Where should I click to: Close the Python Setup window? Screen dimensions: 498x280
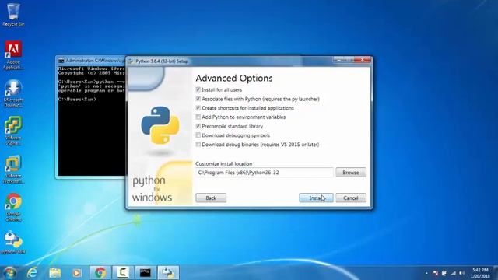363,60
